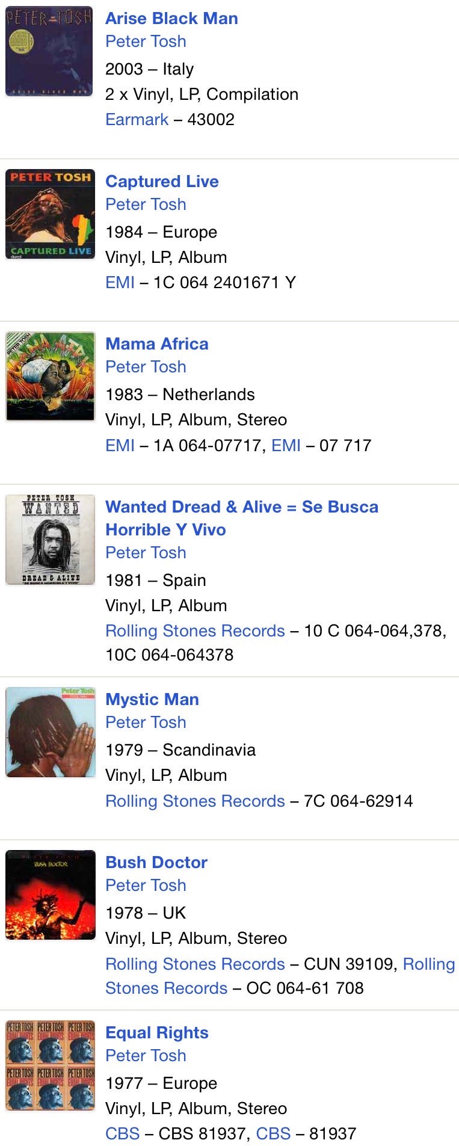459x1146 pixels.
Task: Select the Wanted Dread & Alive cover
Action: pos(50,540)
